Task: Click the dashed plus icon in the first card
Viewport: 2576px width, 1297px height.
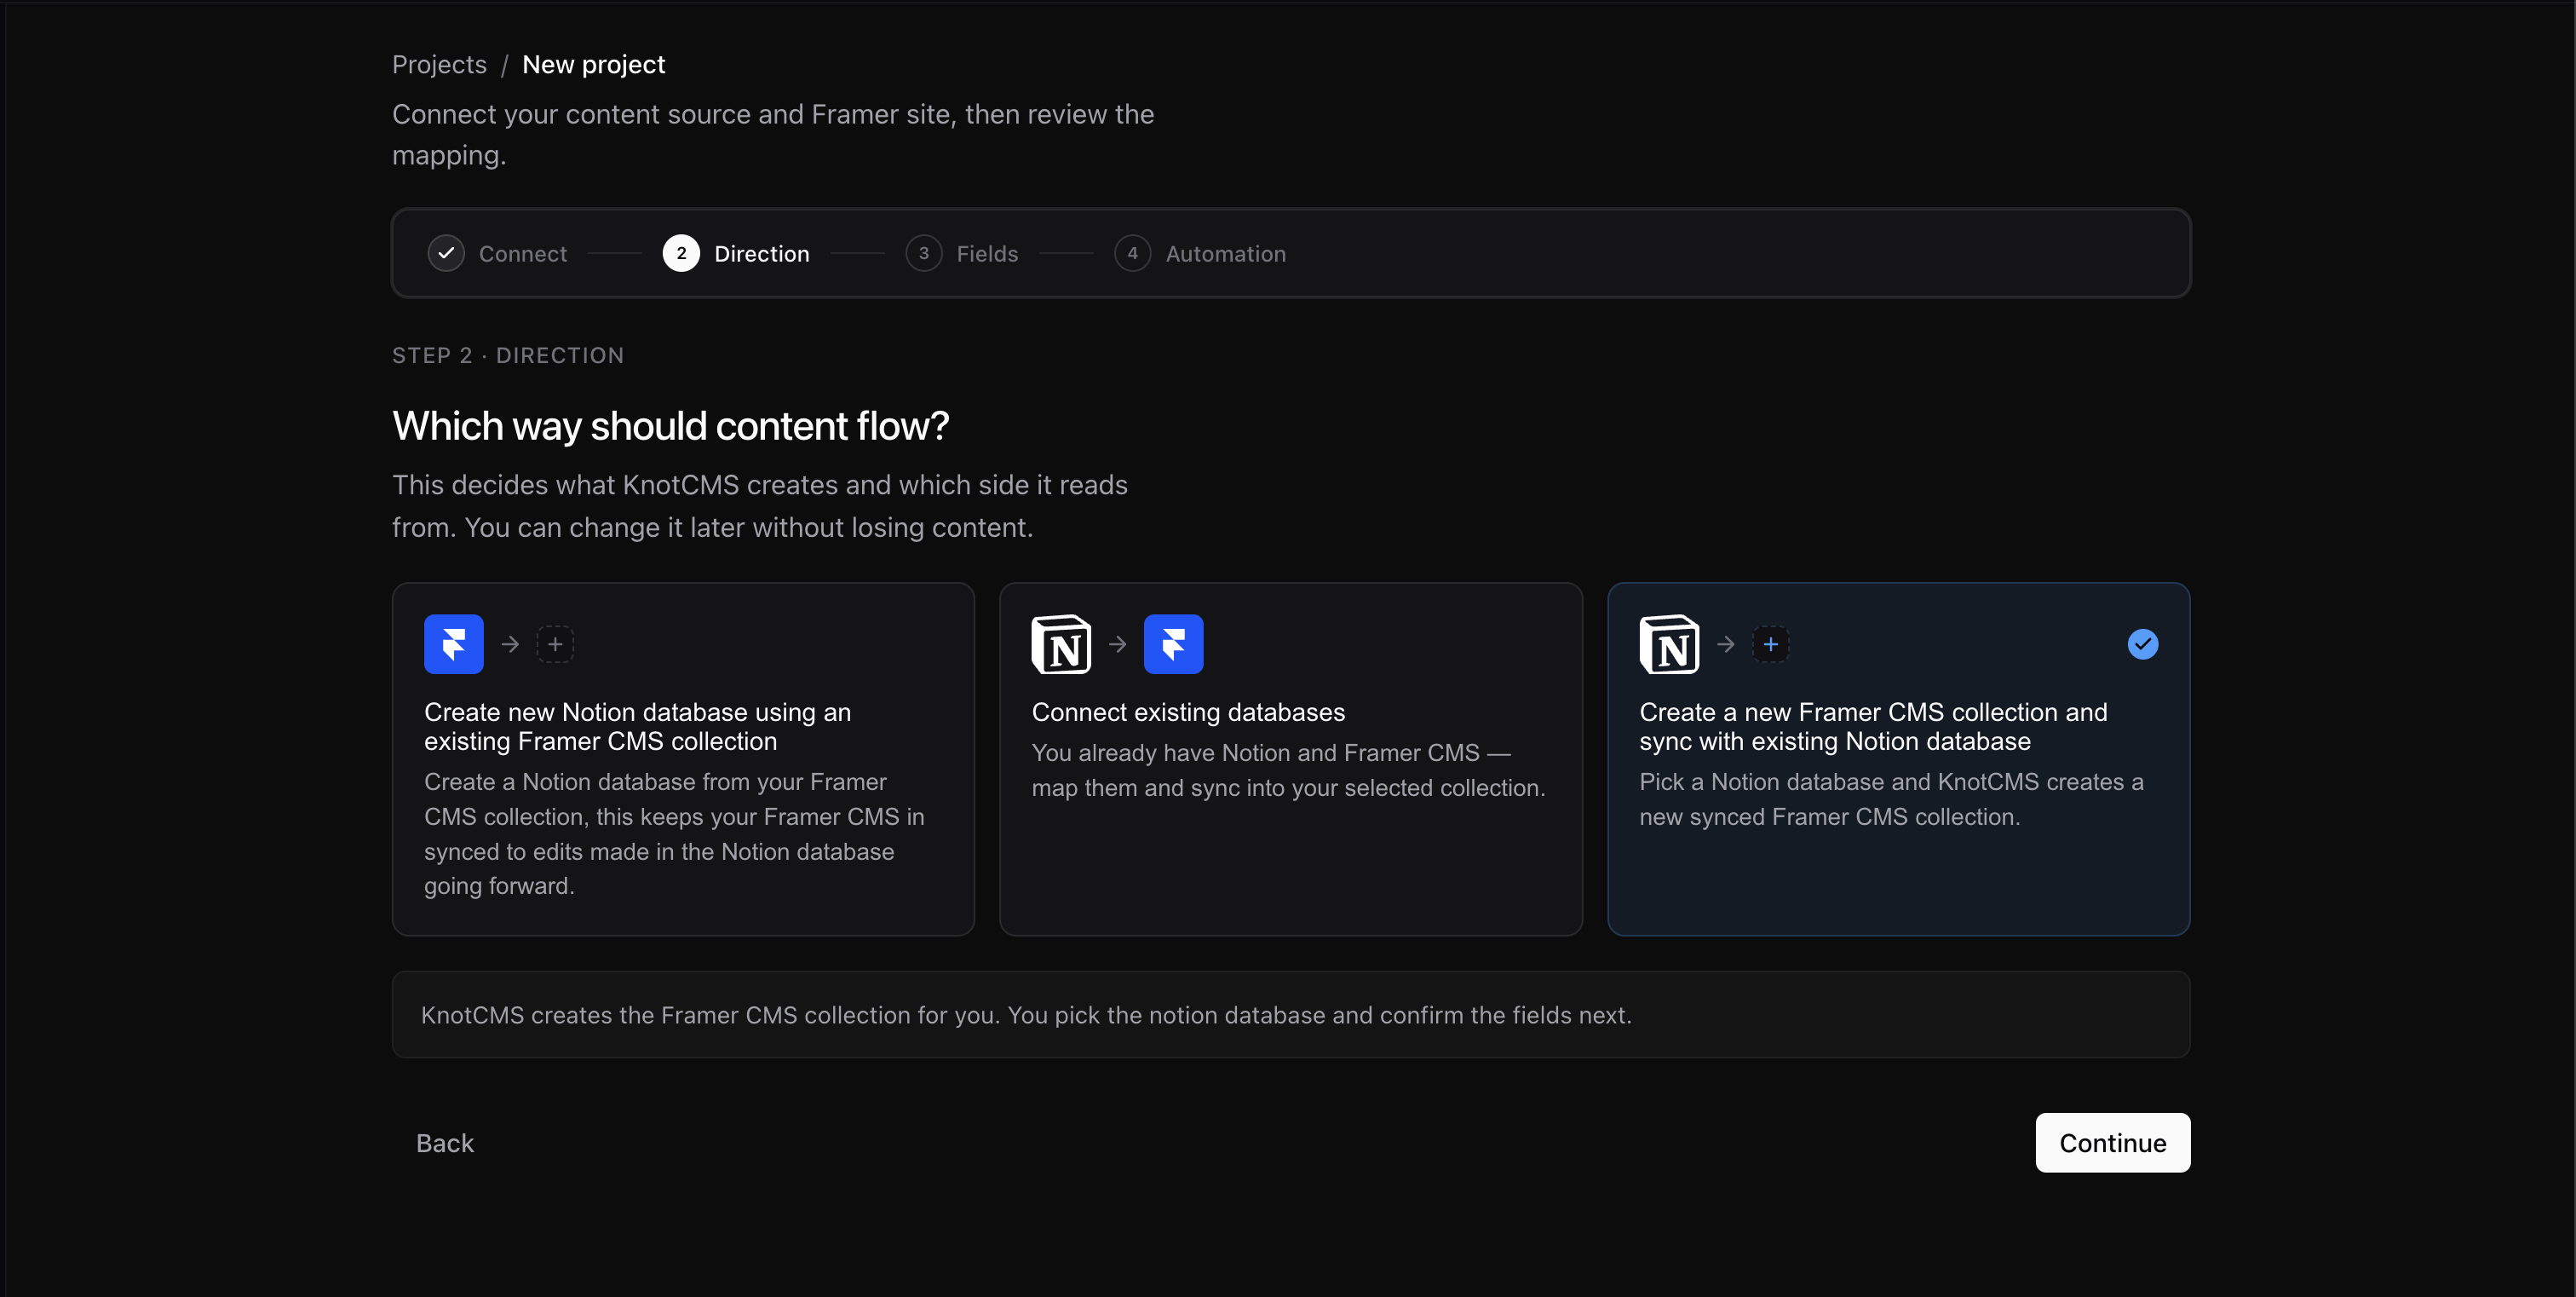Action: (x=555, y=644)
